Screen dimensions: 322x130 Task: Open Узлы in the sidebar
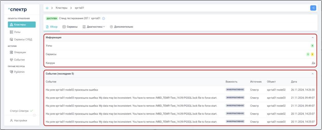coord(17,32)
